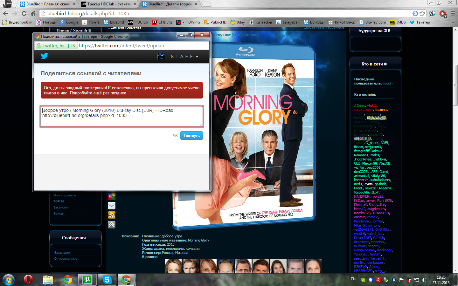Click the bluebird-hd.org address bar
Screen dimensions: 458x286
click(x=226, y=13)
